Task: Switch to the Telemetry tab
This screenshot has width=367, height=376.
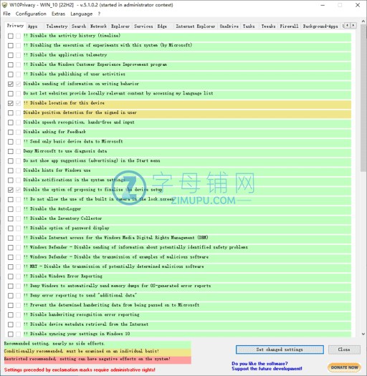Action: click(57, 26)
